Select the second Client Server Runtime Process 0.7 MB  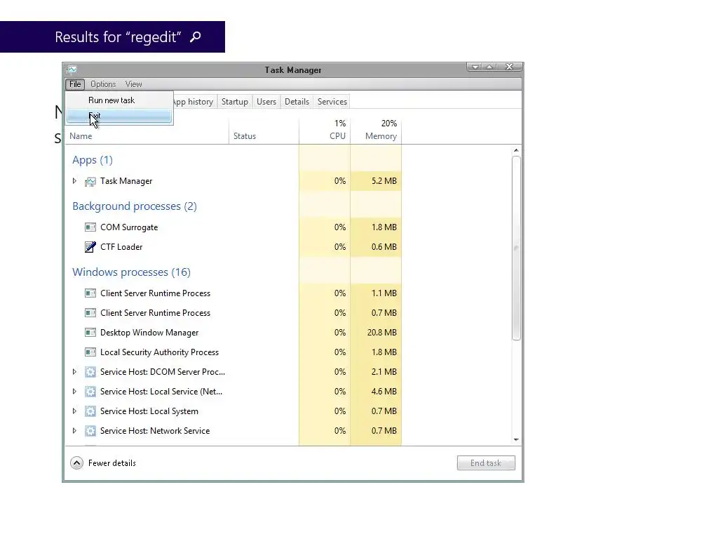pyautogui.click(x=233, y=313)
